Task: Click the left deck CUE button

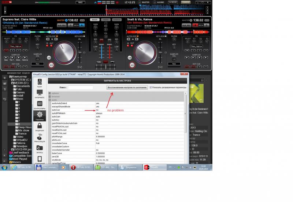Action: [49, 58]
